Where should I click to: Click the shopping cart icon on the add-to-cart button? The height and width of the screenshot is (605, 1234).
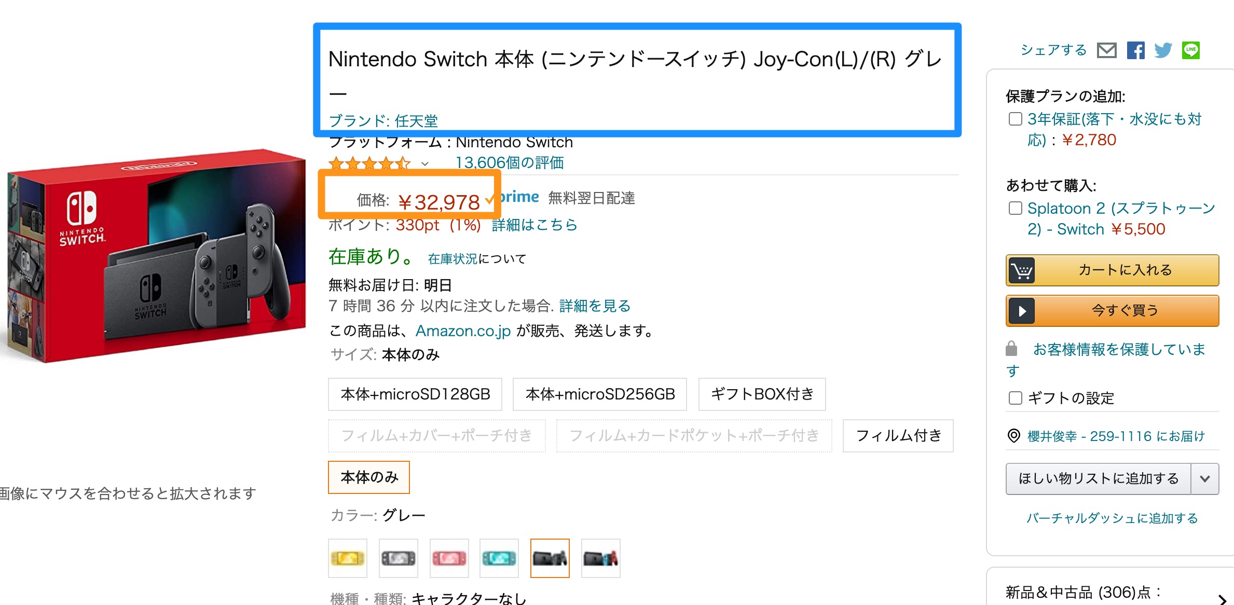tap(1022, 270)
